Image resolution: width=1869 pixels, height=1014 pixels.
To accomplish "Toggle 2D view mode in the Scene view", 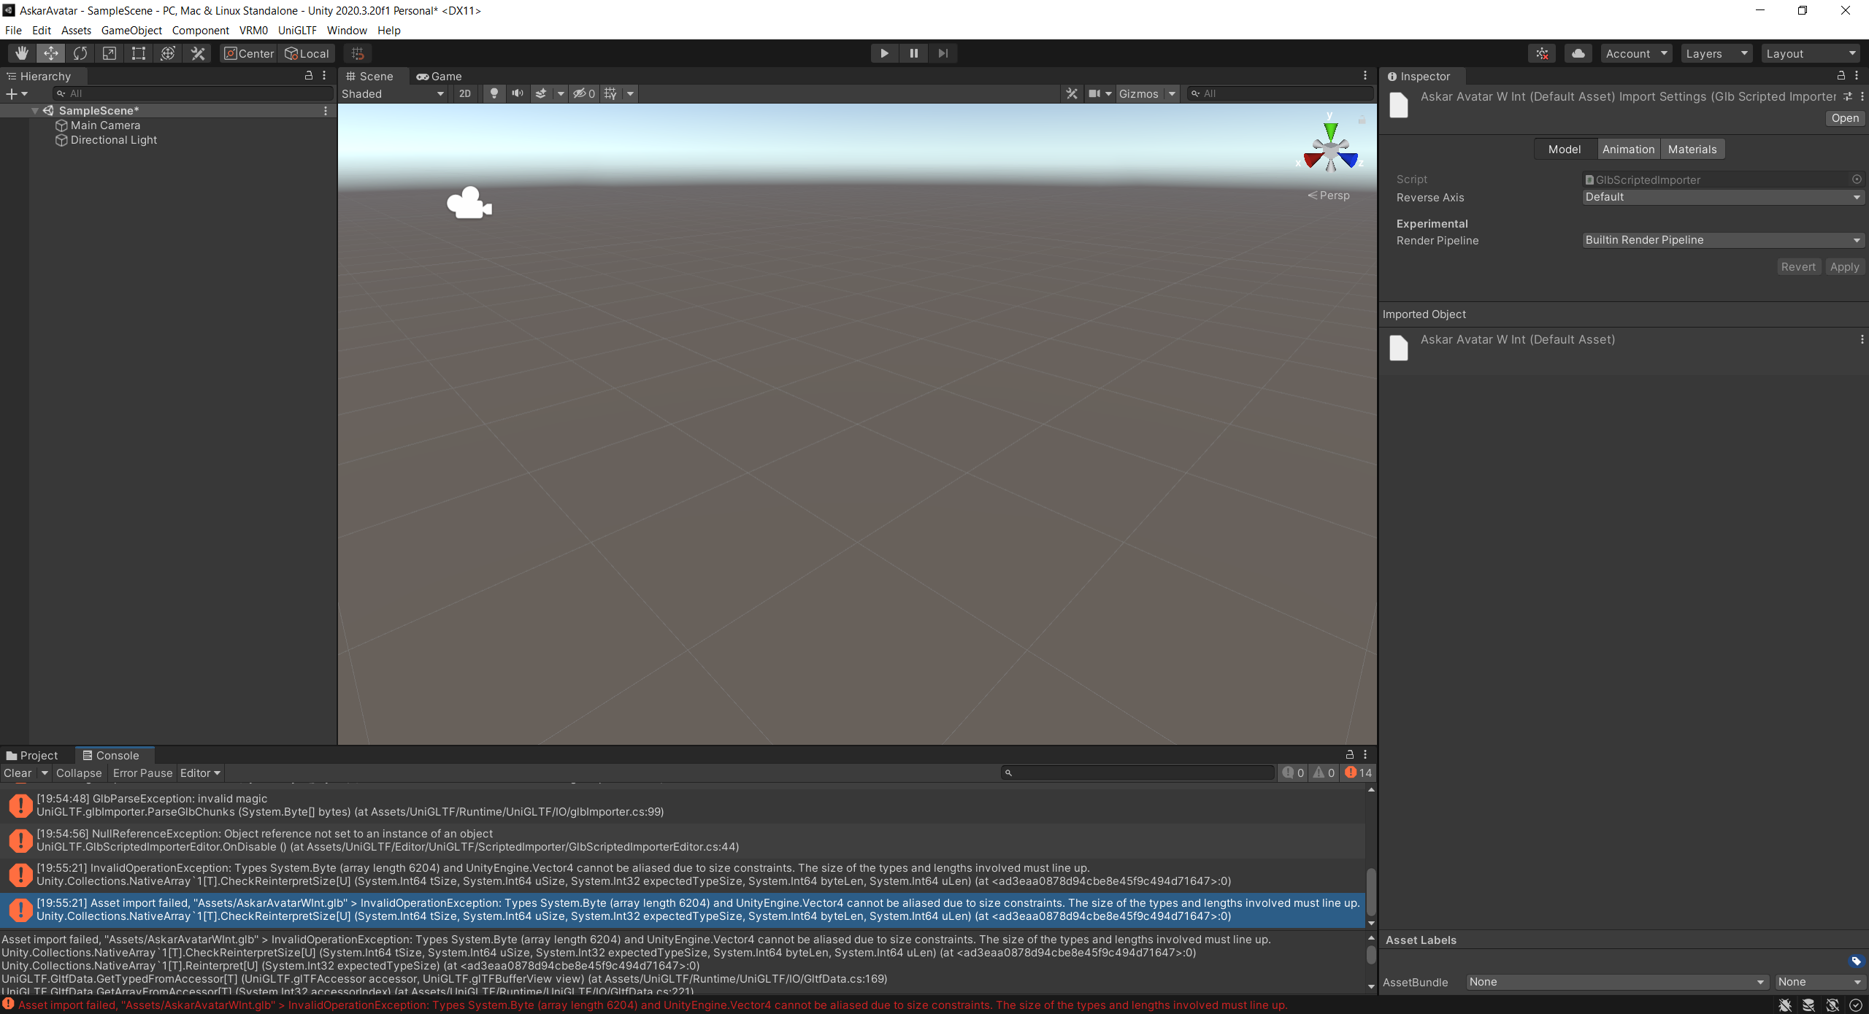I will [x=465, y=93].
